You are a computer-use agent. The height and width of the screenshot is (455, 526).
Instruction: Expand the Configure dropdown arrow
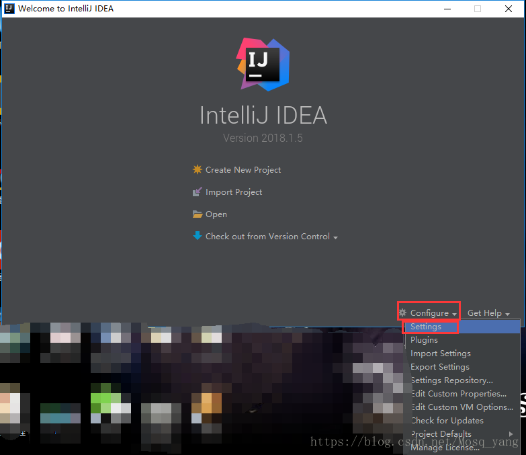454,315
